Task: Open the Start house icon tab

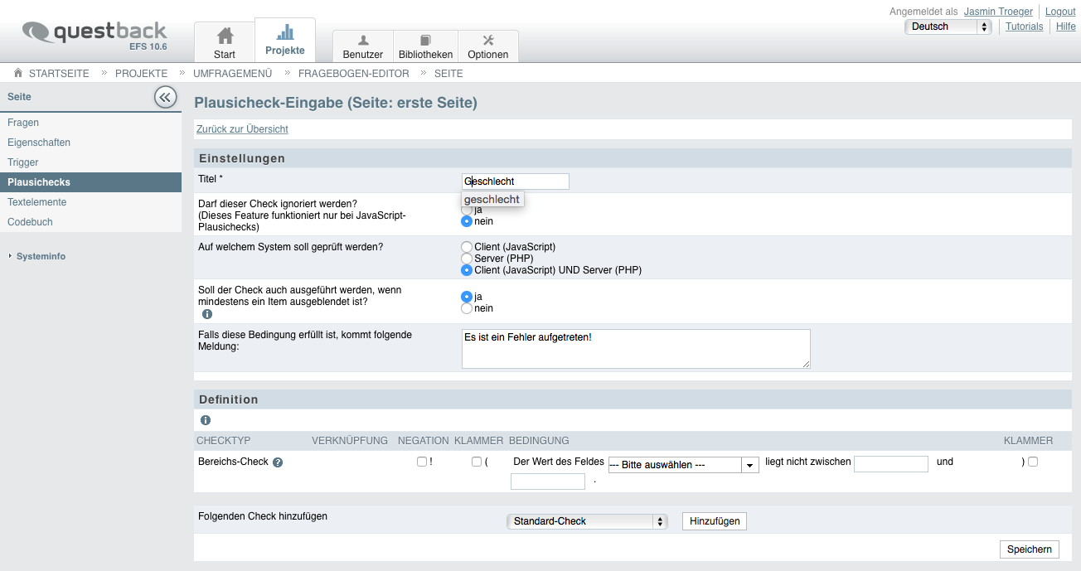Action: (225, 43)
